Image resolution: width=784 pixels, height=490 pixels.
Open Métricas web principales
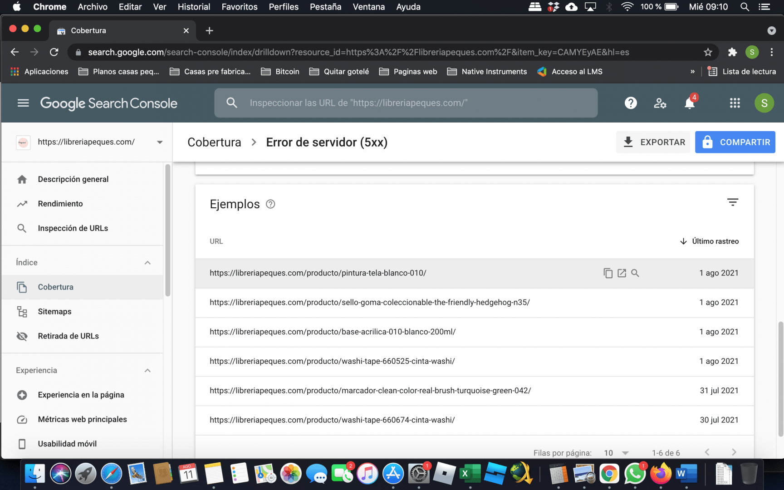click(83, 420)
